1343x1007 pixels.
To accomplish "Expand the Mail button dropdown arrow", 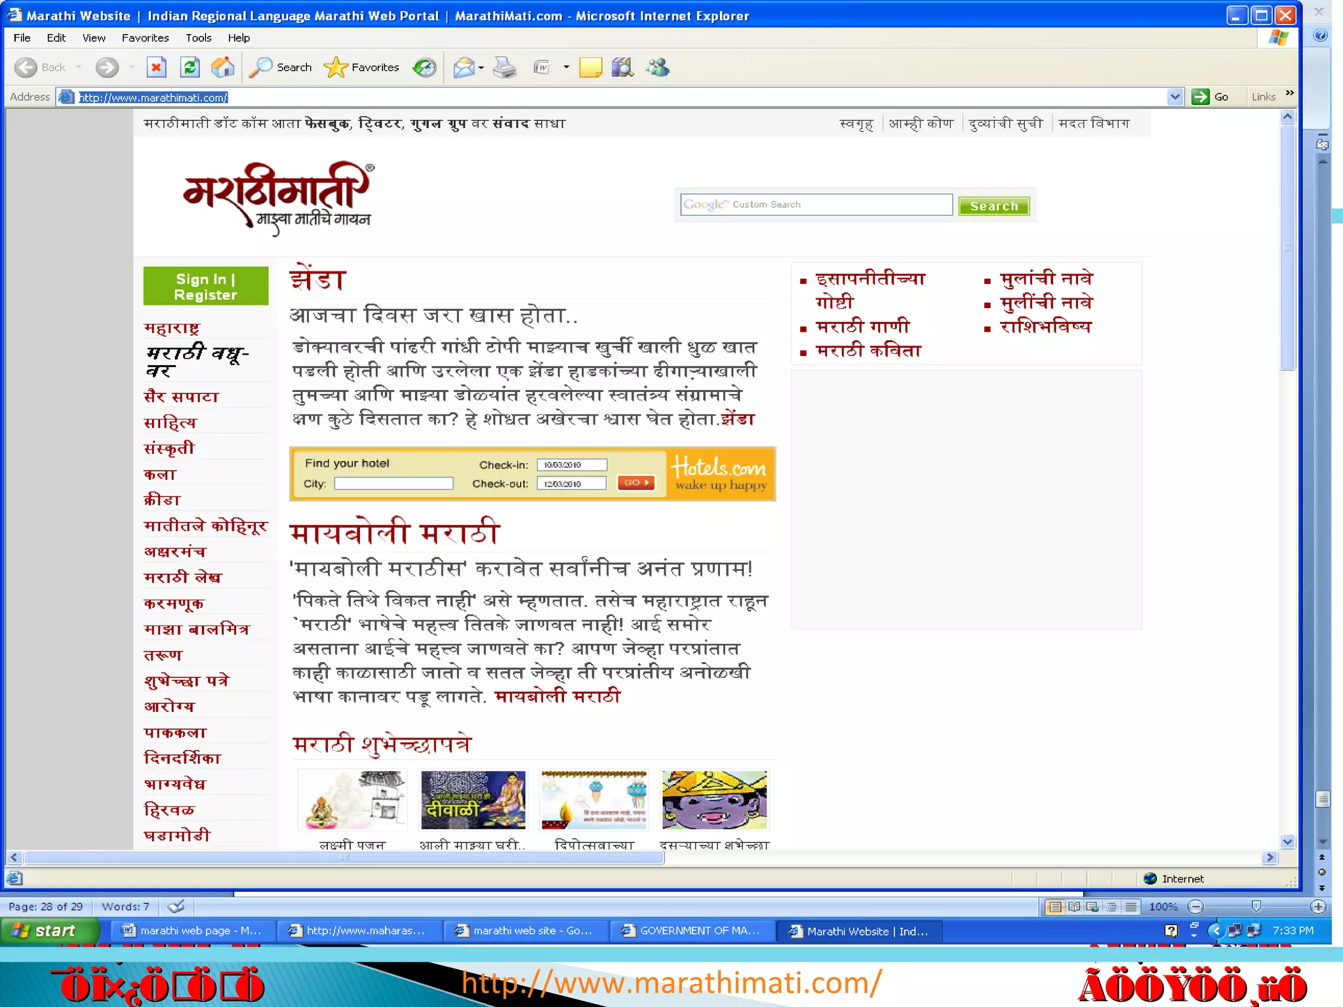I will point(481,67).
